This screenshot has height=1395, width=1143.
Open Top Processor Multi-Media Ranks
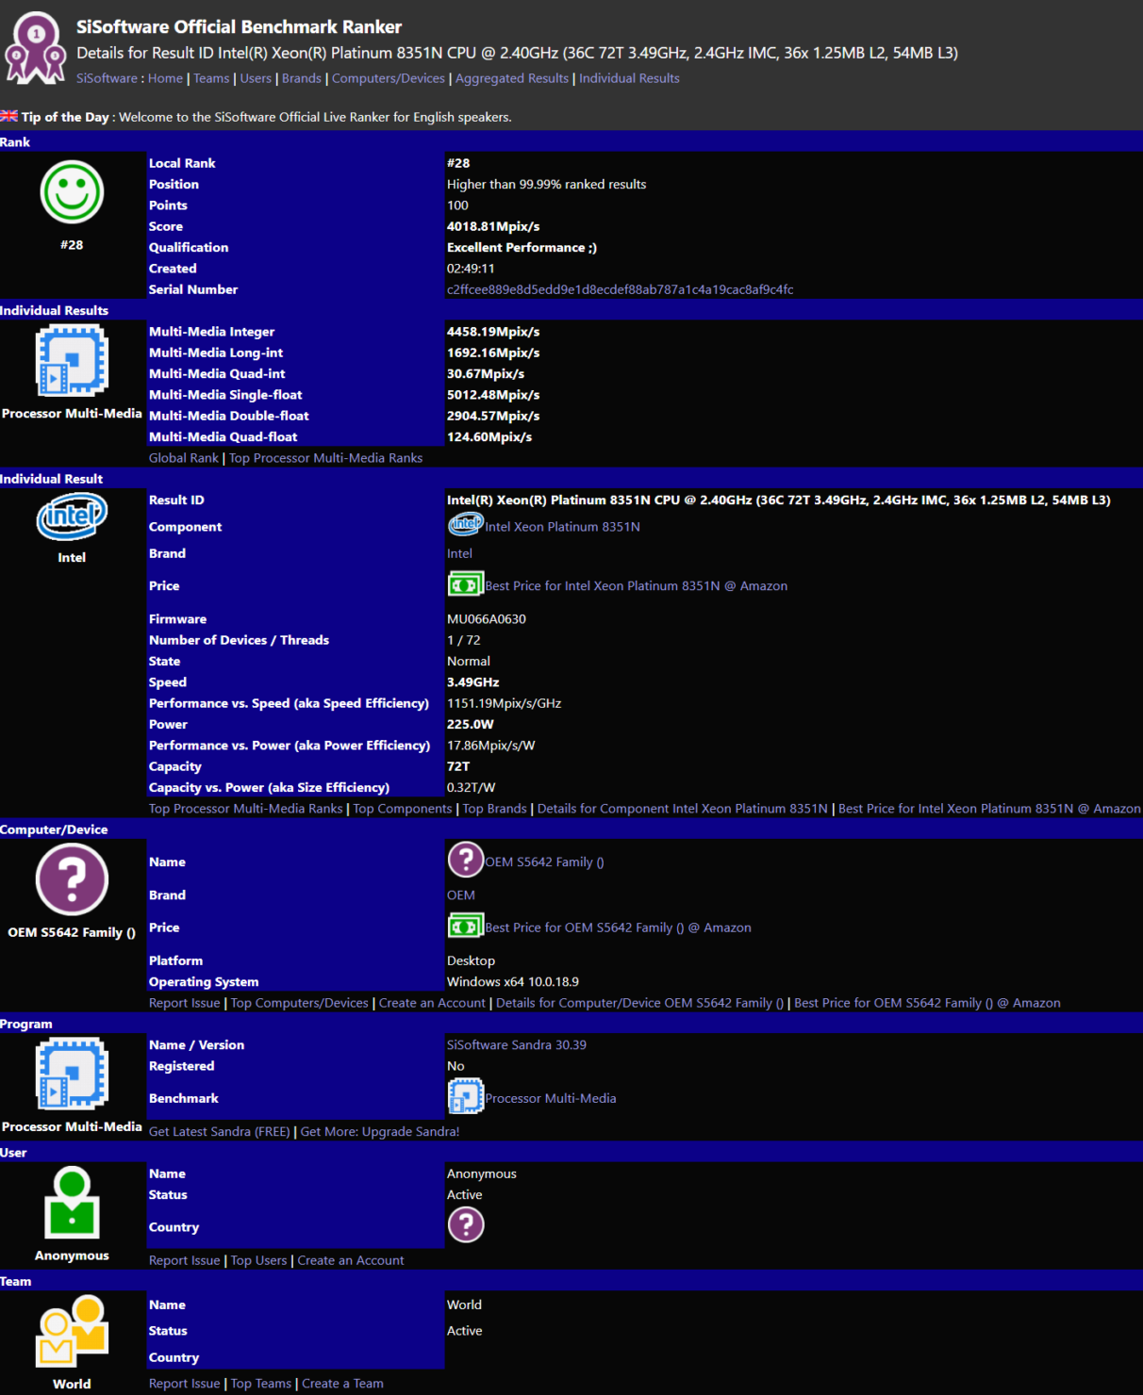[325, 457]
